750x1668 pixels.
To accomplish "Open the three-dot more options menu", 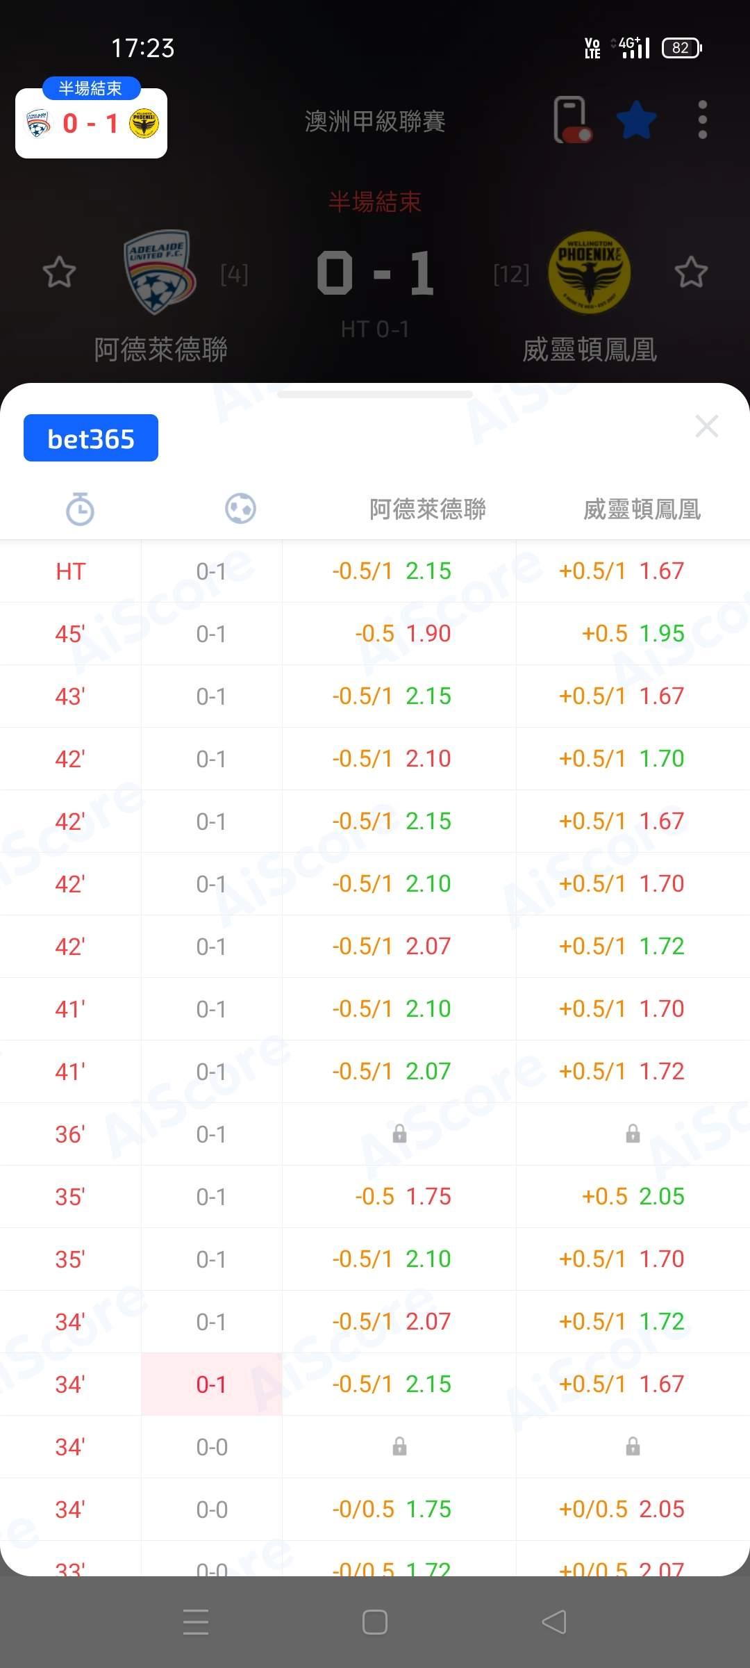I will [702, 120].
